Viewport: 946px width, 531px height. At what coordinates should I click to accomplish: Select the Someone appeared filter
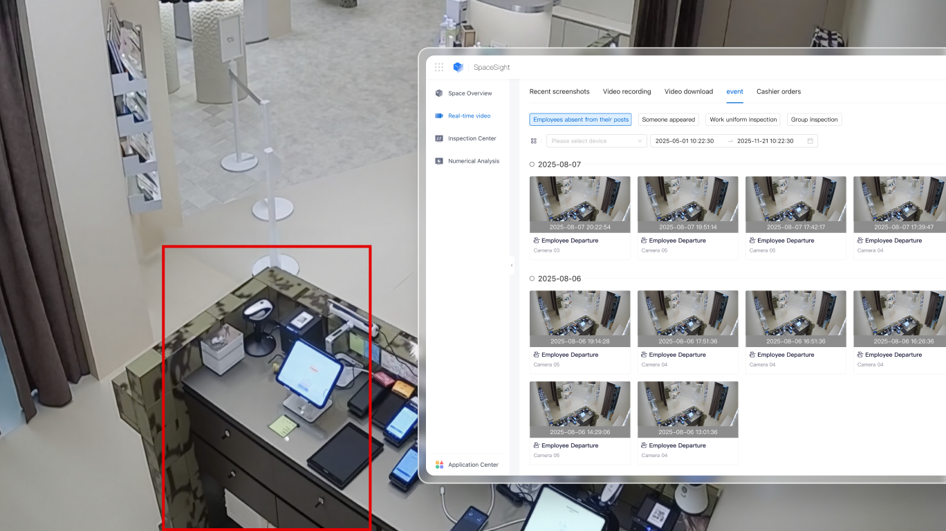point(668,120)
